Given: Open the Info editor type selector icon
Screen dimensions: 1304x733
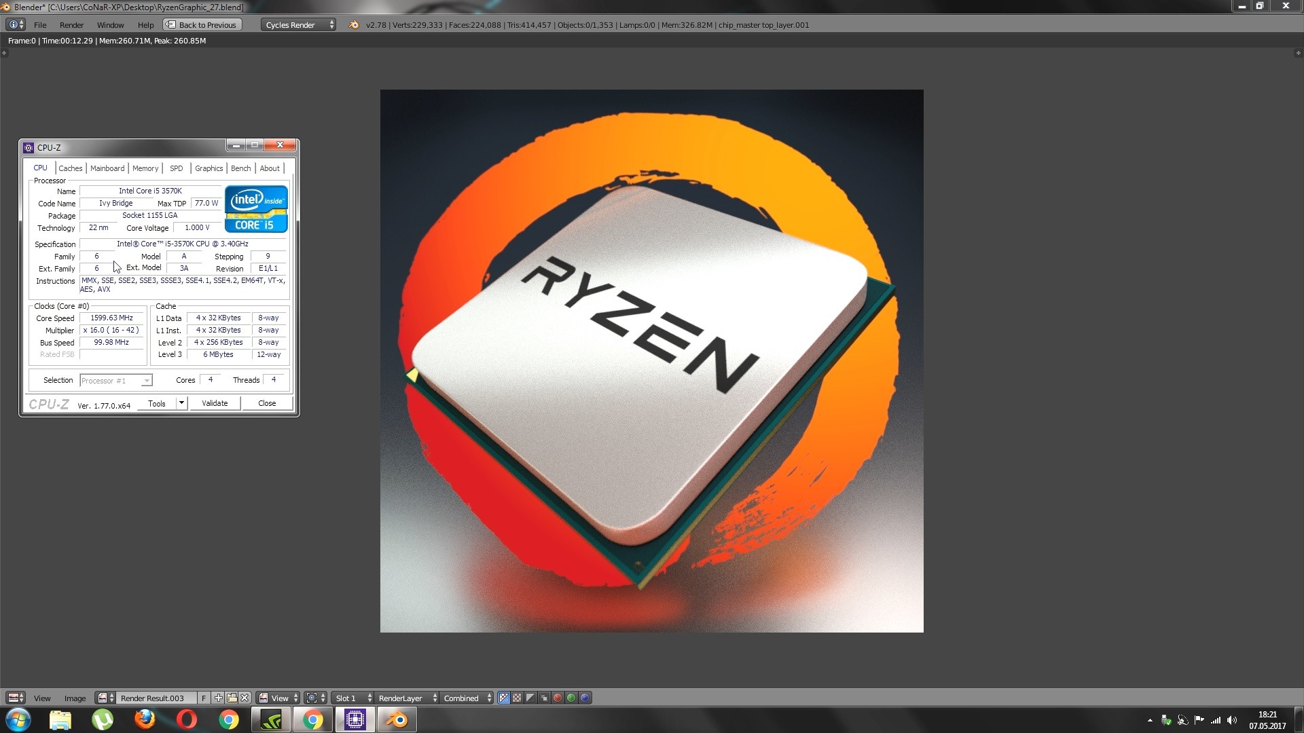Looking at the screenshot, I should 16,24.
